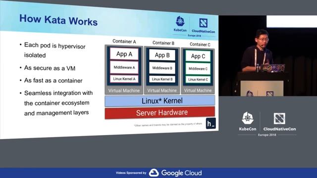Select the 'How Kata Works' slide title

point(58,20)
